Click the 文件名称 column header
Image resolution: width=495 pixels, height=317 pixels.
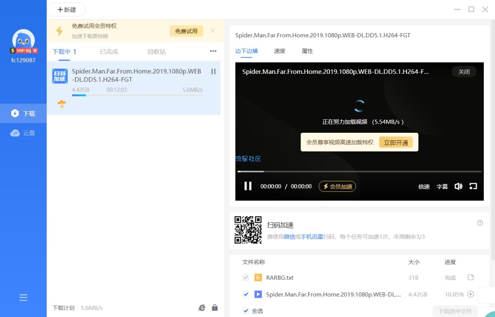[x=254, y=262]
